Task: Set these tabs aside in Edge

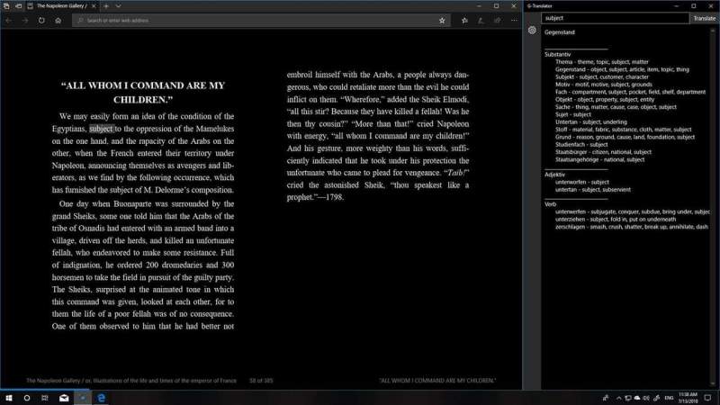Action: pos(18,6)
